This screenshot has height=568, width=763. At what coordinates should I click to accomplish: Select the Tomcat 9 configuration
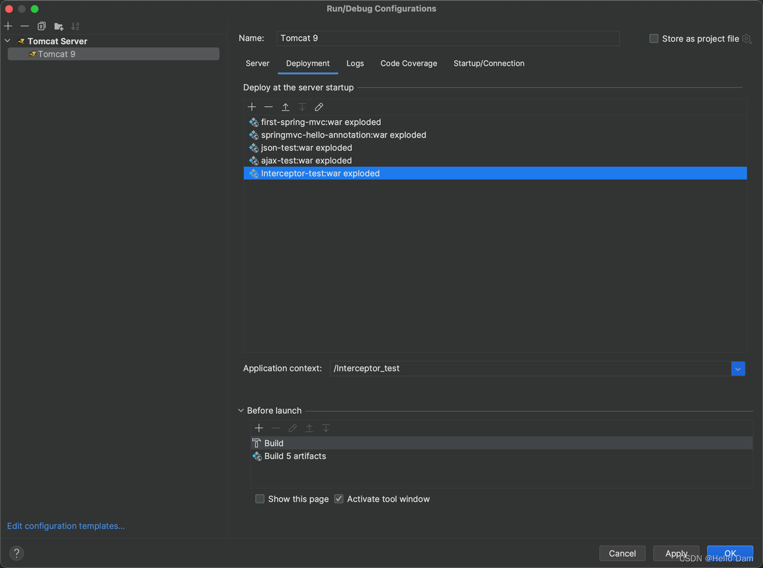point(113,54)
